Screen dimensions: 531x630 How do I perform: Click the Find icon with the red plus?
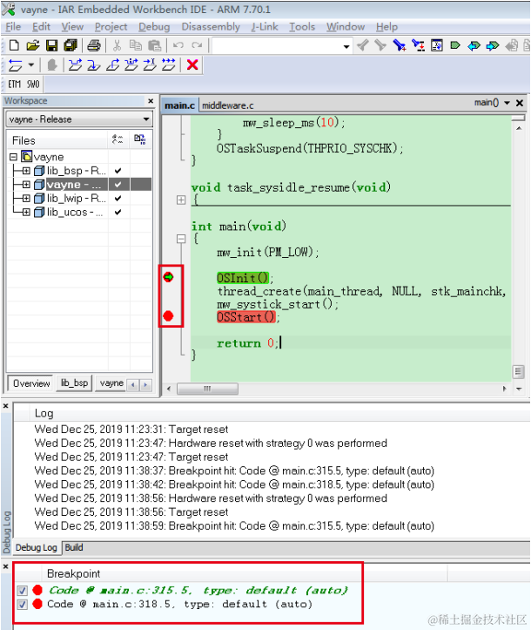pyautogui.click(x=400, y=45)
